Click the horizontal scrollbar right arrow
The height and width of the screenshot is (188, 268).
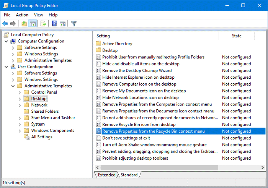tap(263, 167)
